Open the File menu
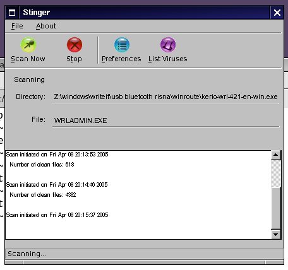 (17, 26)
